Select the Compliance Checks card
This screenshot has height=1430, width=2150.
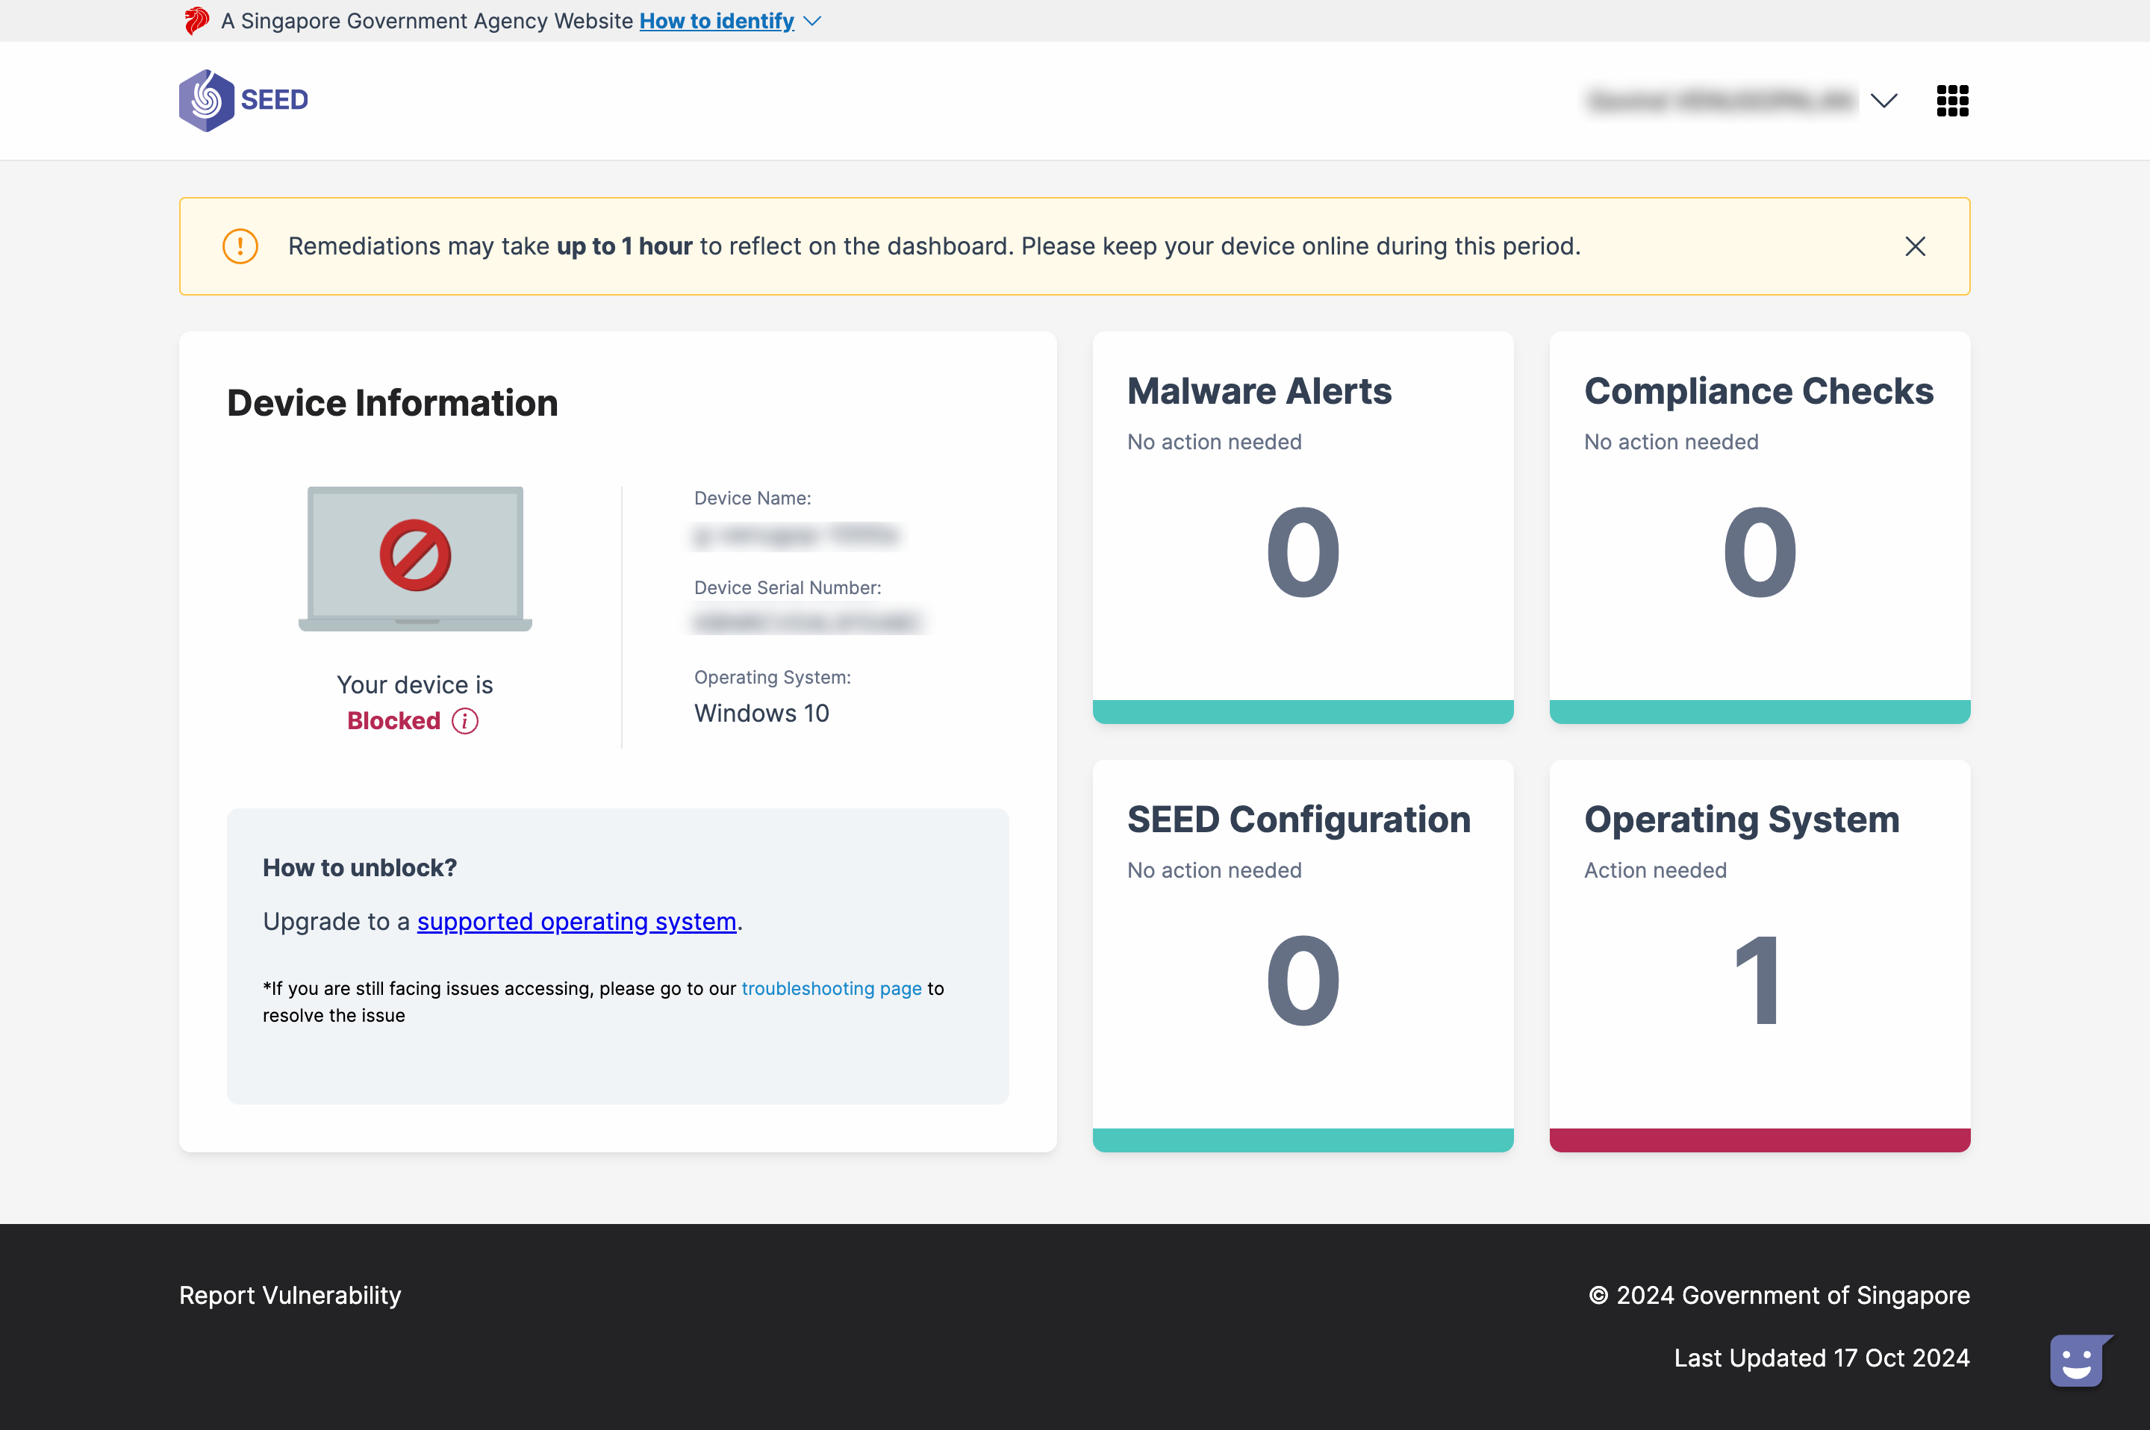(1759, 527)
